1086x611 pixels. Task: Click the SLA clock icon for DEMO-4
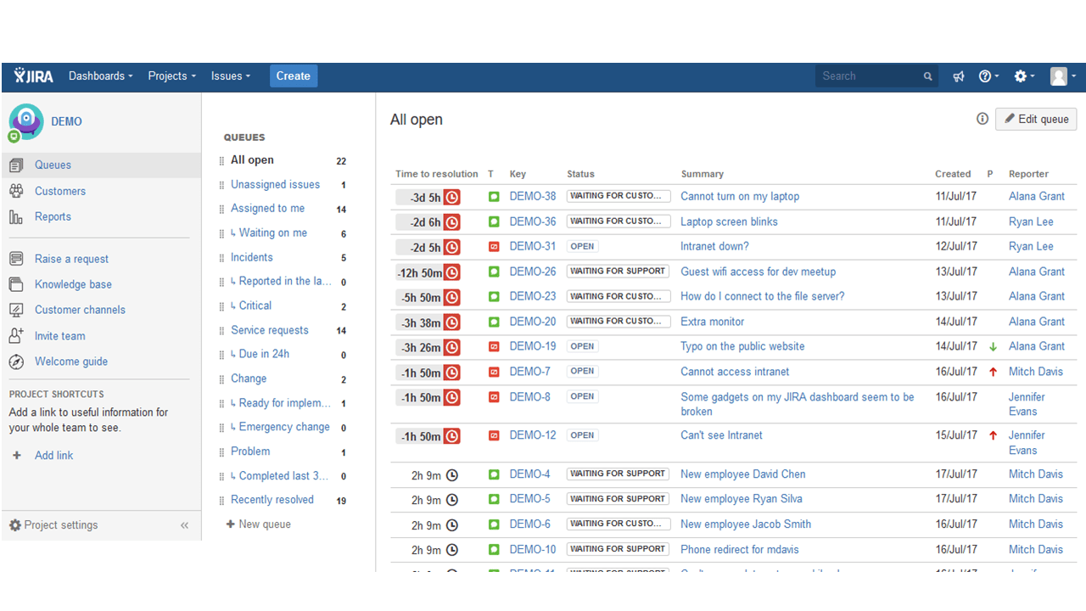(452, 475)
